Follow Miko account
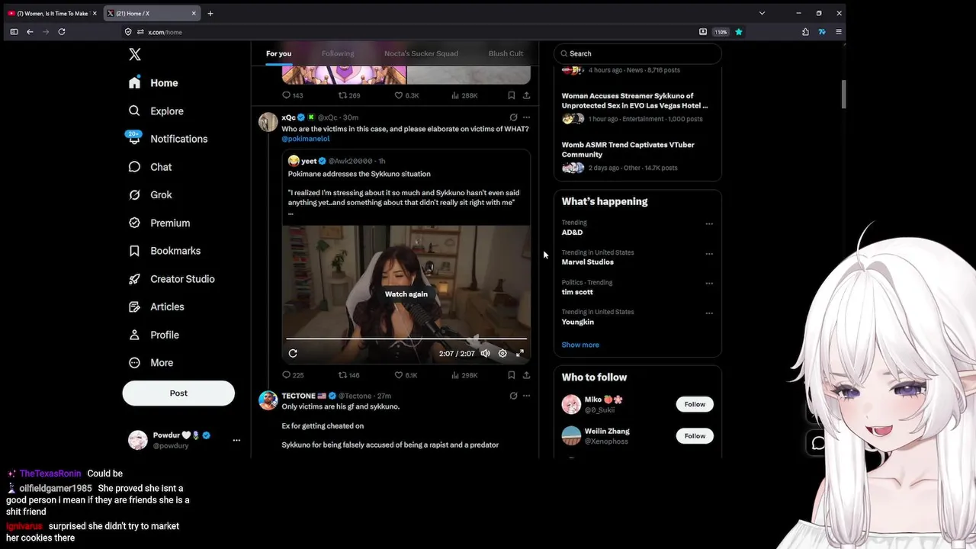This screenshot has height=549, width=976. coord(695,404)
